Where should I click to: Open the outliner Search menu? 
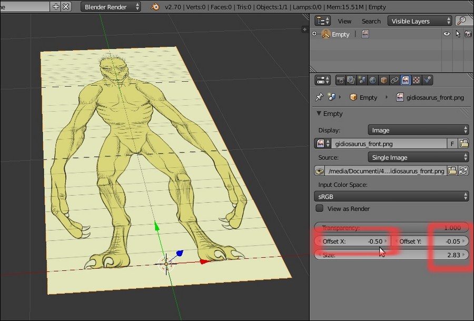pyautogui.click(x=371, y=21)
